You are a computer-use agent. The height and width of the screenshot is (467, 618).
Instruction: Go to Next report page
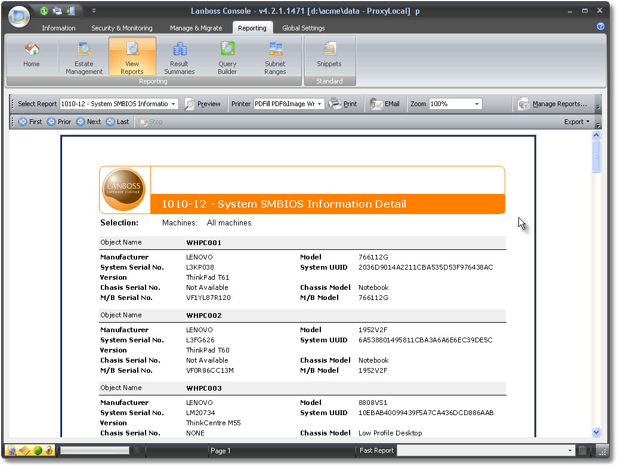[x=89, y=122]
